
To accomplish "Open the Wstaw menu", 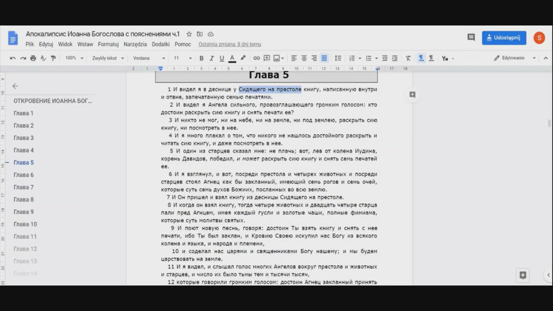I will pos(85,44).
